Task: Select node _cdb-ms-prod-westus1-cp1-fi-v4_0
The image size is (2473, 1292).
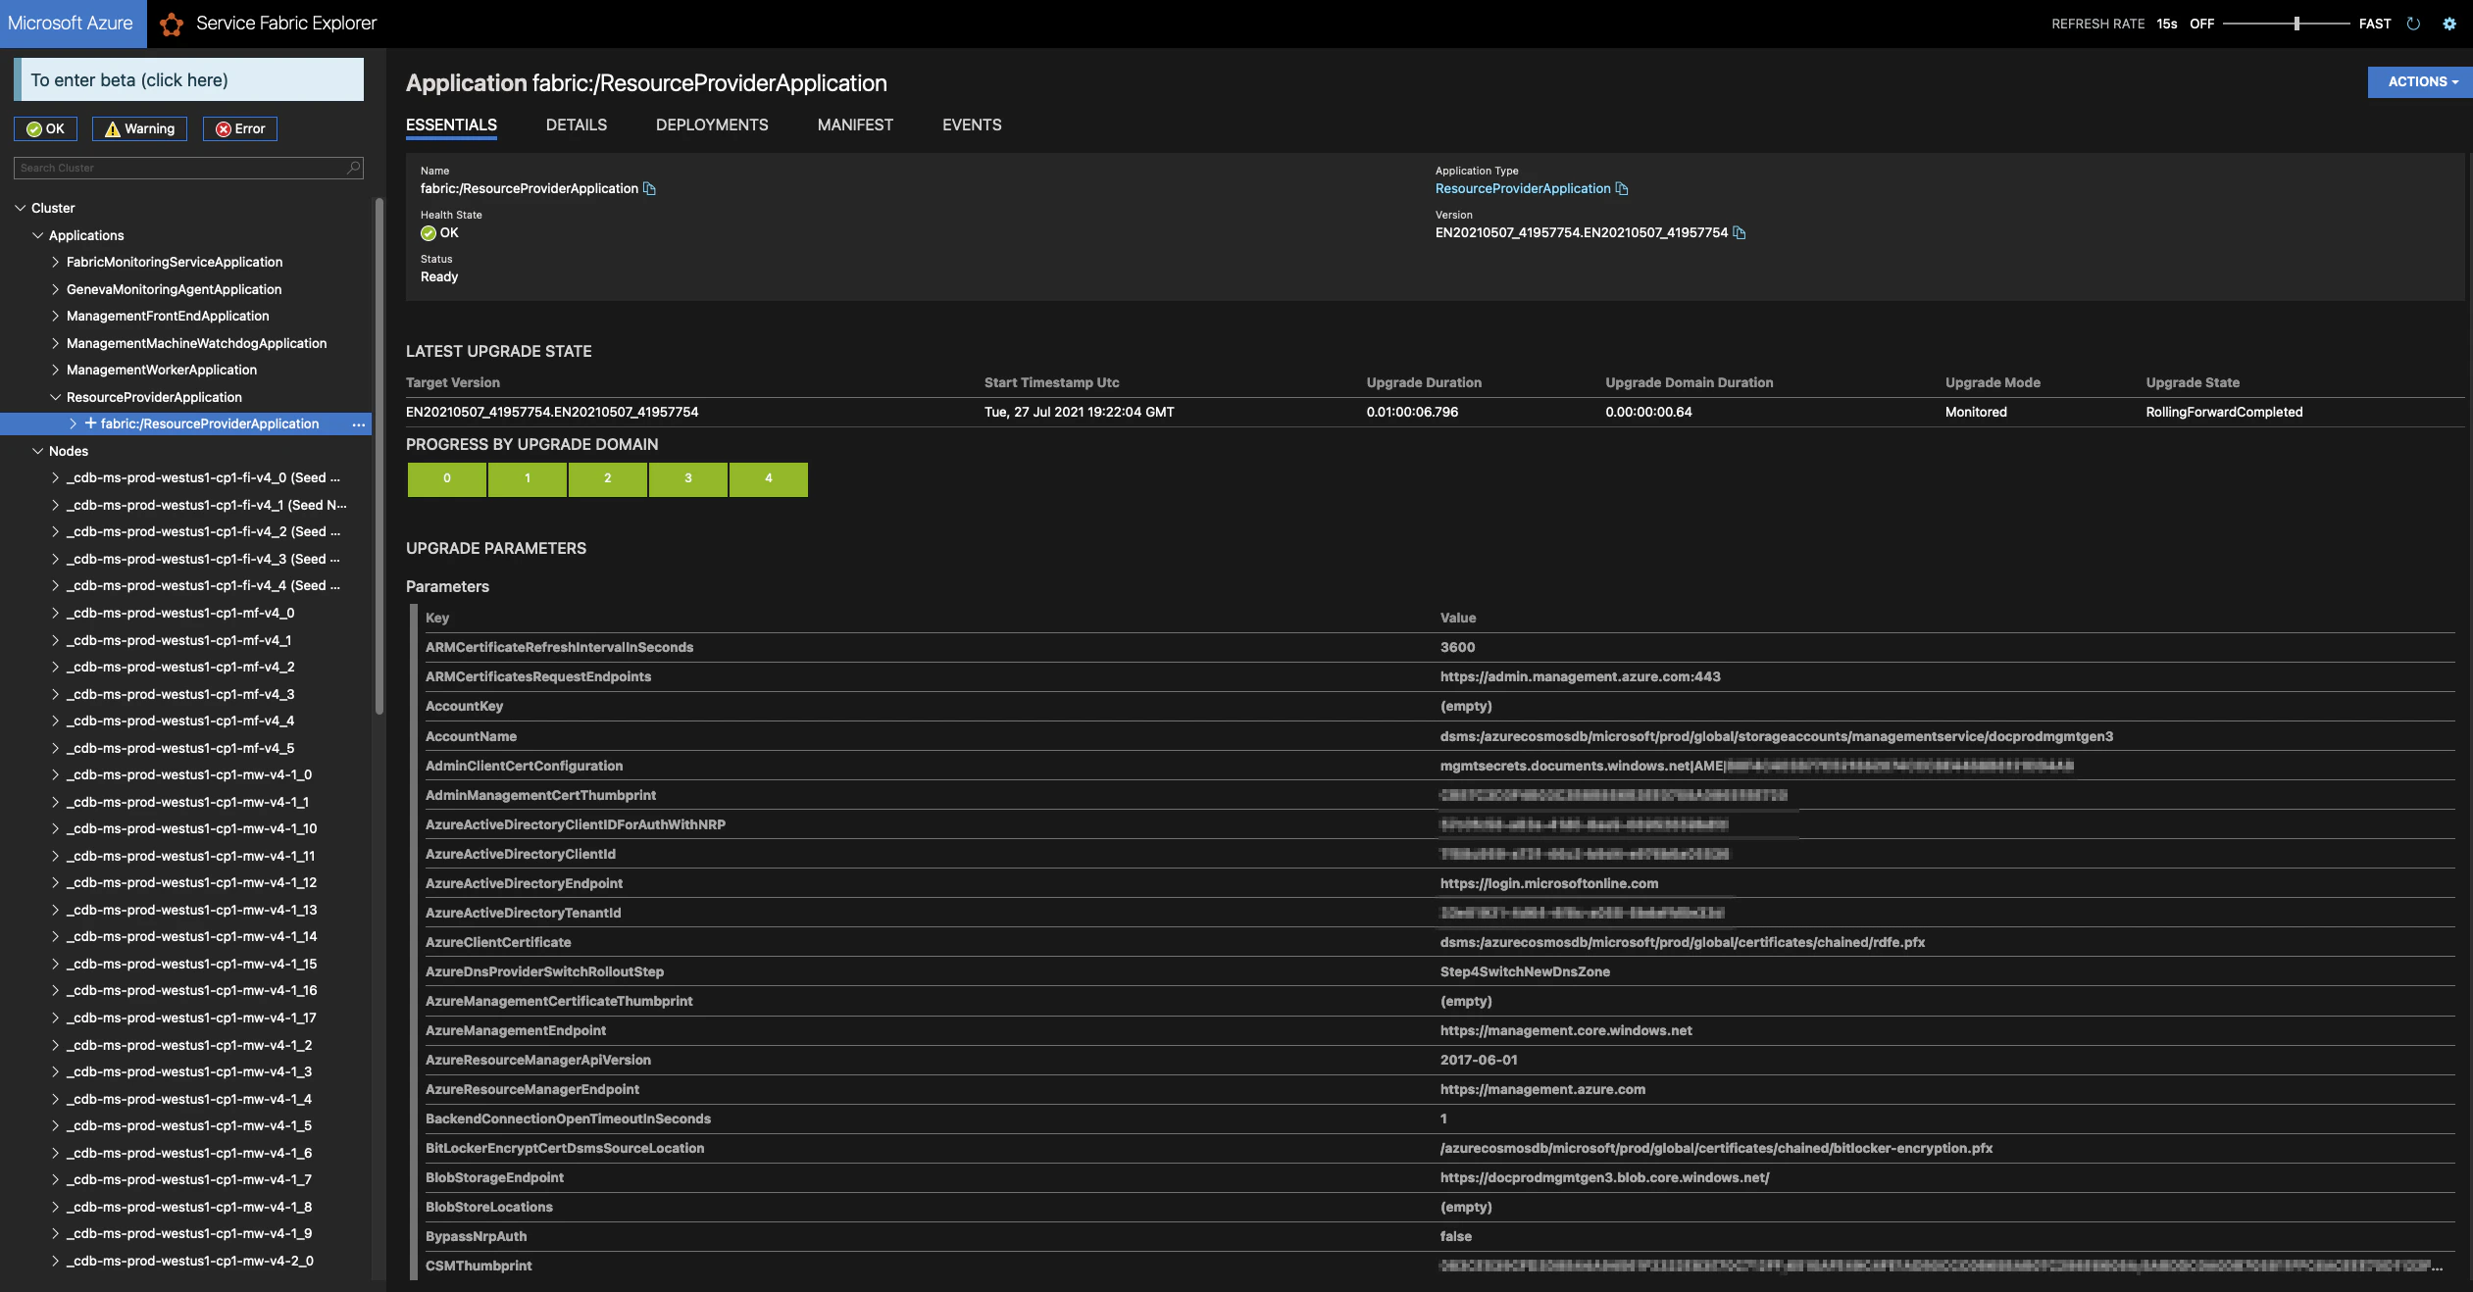Action: click(203, 477)
